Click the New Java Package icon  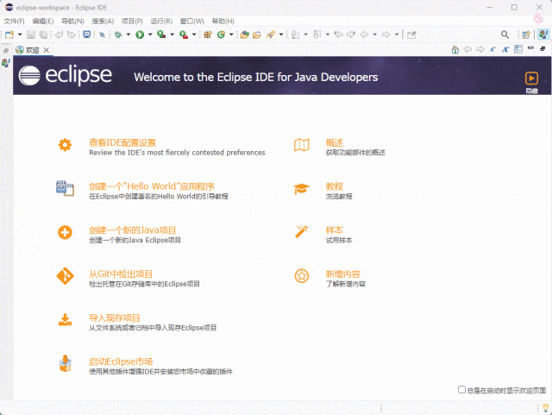[x=208, y=35]
